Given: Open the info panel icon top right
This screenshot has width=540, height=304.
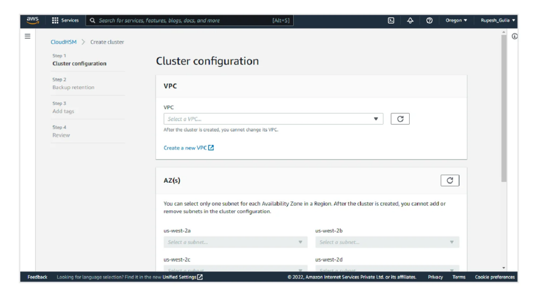Looking at the screenshot, I should (x=515, y=35).
